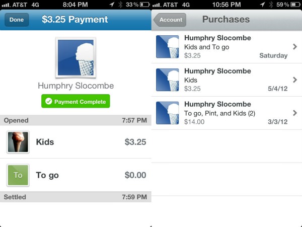The height and width of the screenshot is (227, 302).
Task: Tap the Done button
Action: [x=17, y=20]
